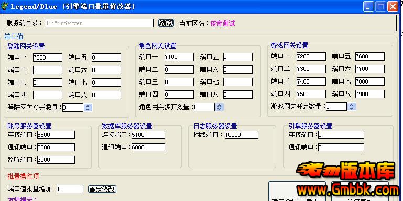Click 账号服务器 监听端口 field showing 3000
Image resolution: width=403 pixels, height=201 pixels.
pos(56,160)
